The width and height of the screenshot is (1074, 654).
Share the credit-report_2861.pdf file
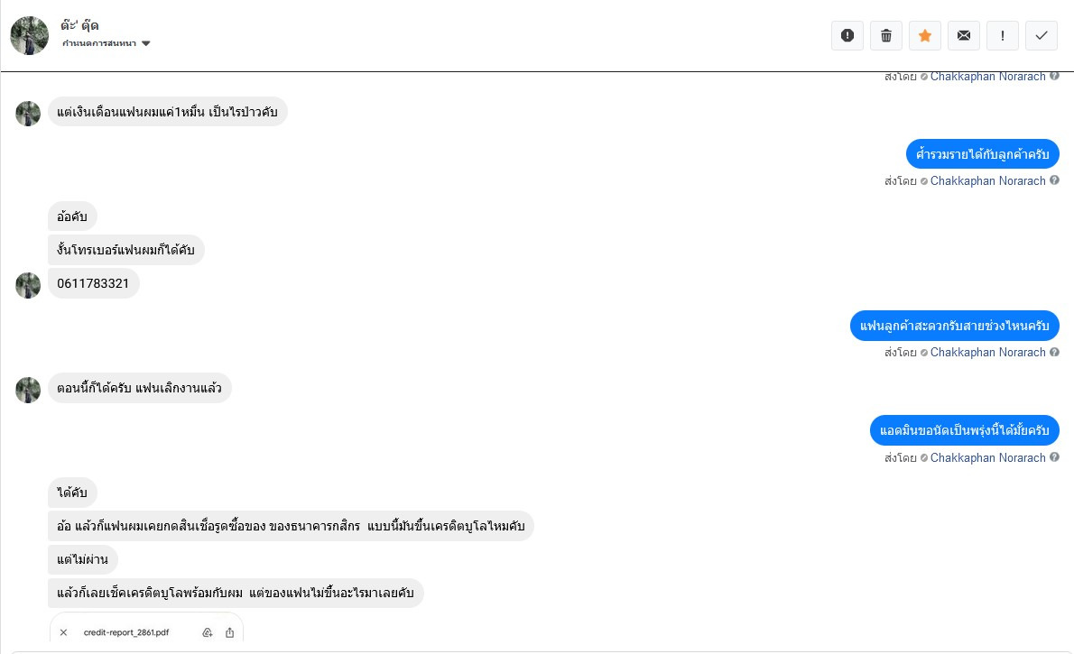229,632
